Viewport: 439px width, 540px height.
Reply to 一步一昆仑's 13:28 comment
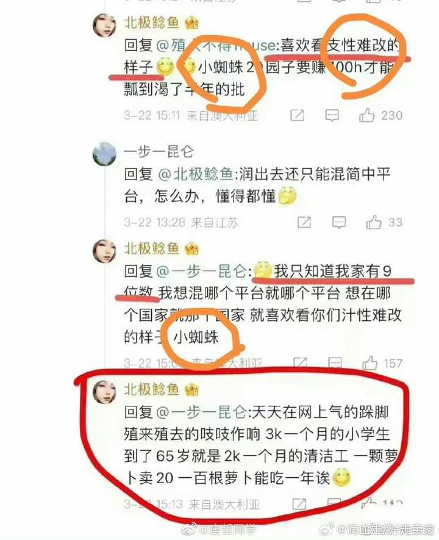pyautogui.click(x=339, y=223)
